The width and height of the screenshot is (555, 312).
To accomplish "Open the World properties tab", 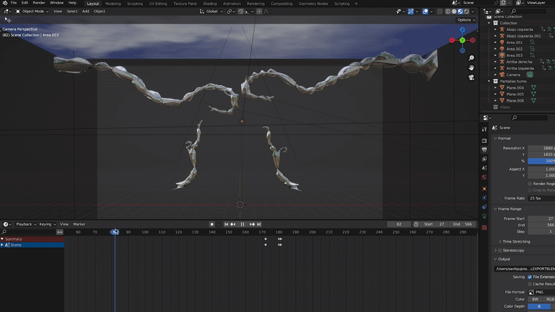I will coord(484,177).
